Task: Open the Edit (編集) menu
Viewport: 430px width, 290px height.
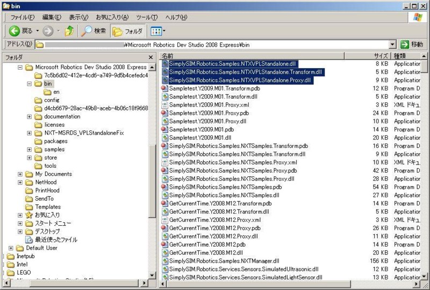Action: coord(52,17)
